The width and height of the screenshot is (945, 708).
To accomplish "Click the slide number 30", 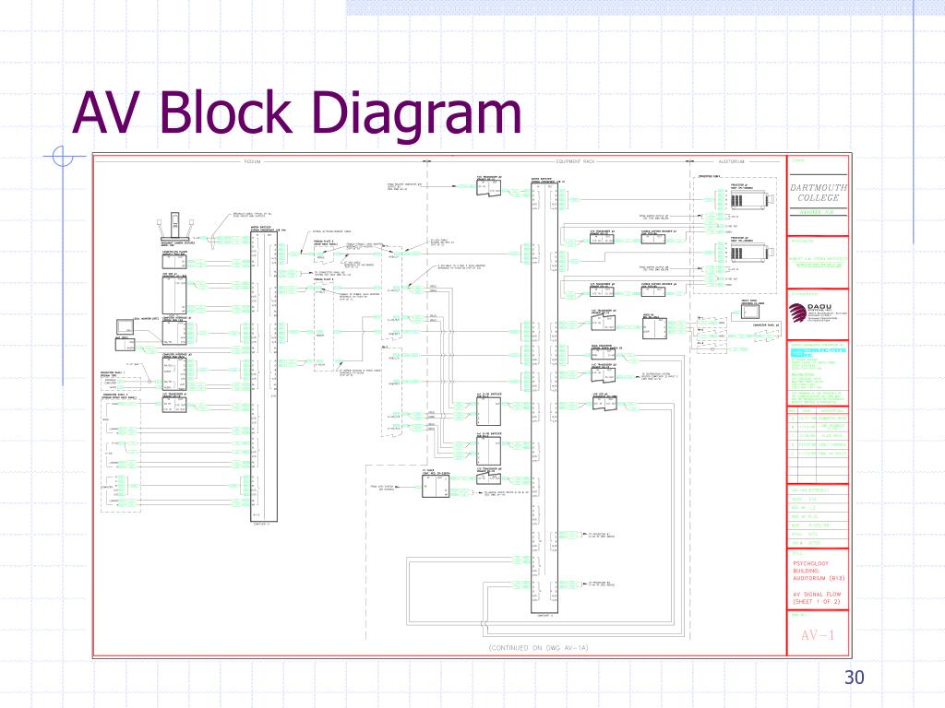I will click(854, 678).
